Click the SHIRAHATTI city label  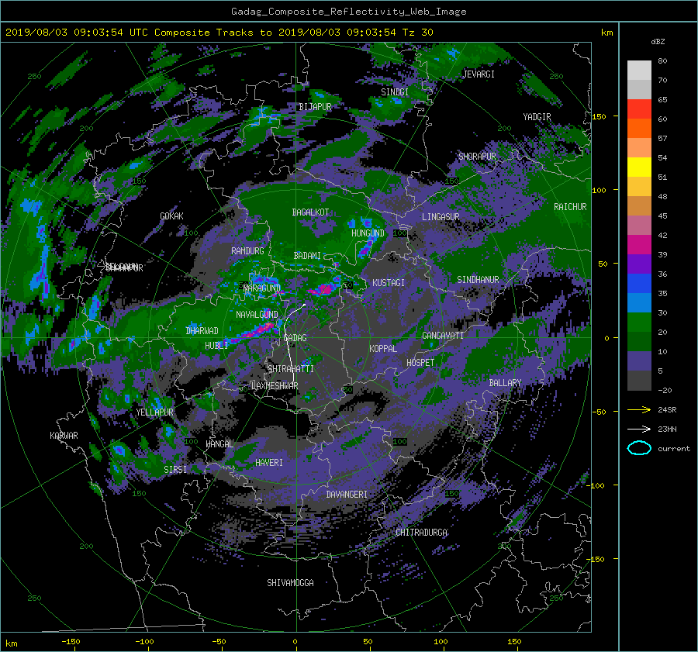[x=291, y=369]
